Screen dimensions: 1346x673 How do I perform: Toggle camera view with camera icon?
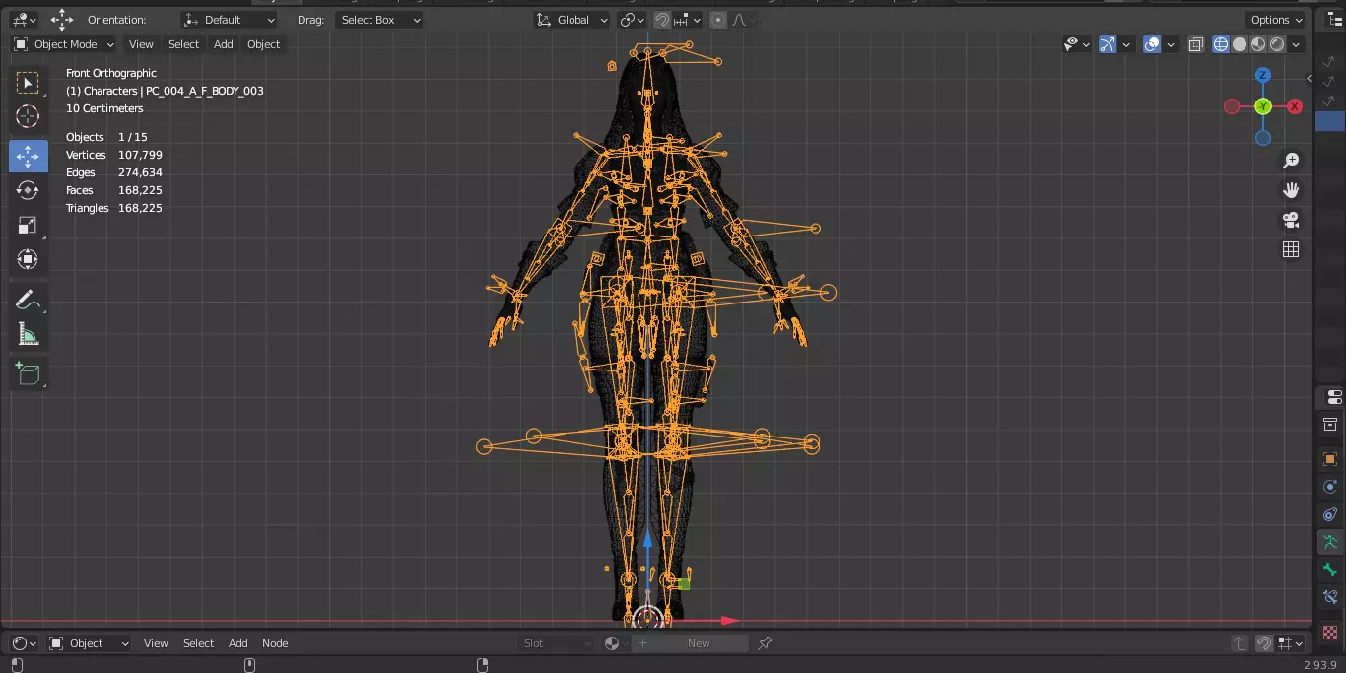pos(1291,220)
